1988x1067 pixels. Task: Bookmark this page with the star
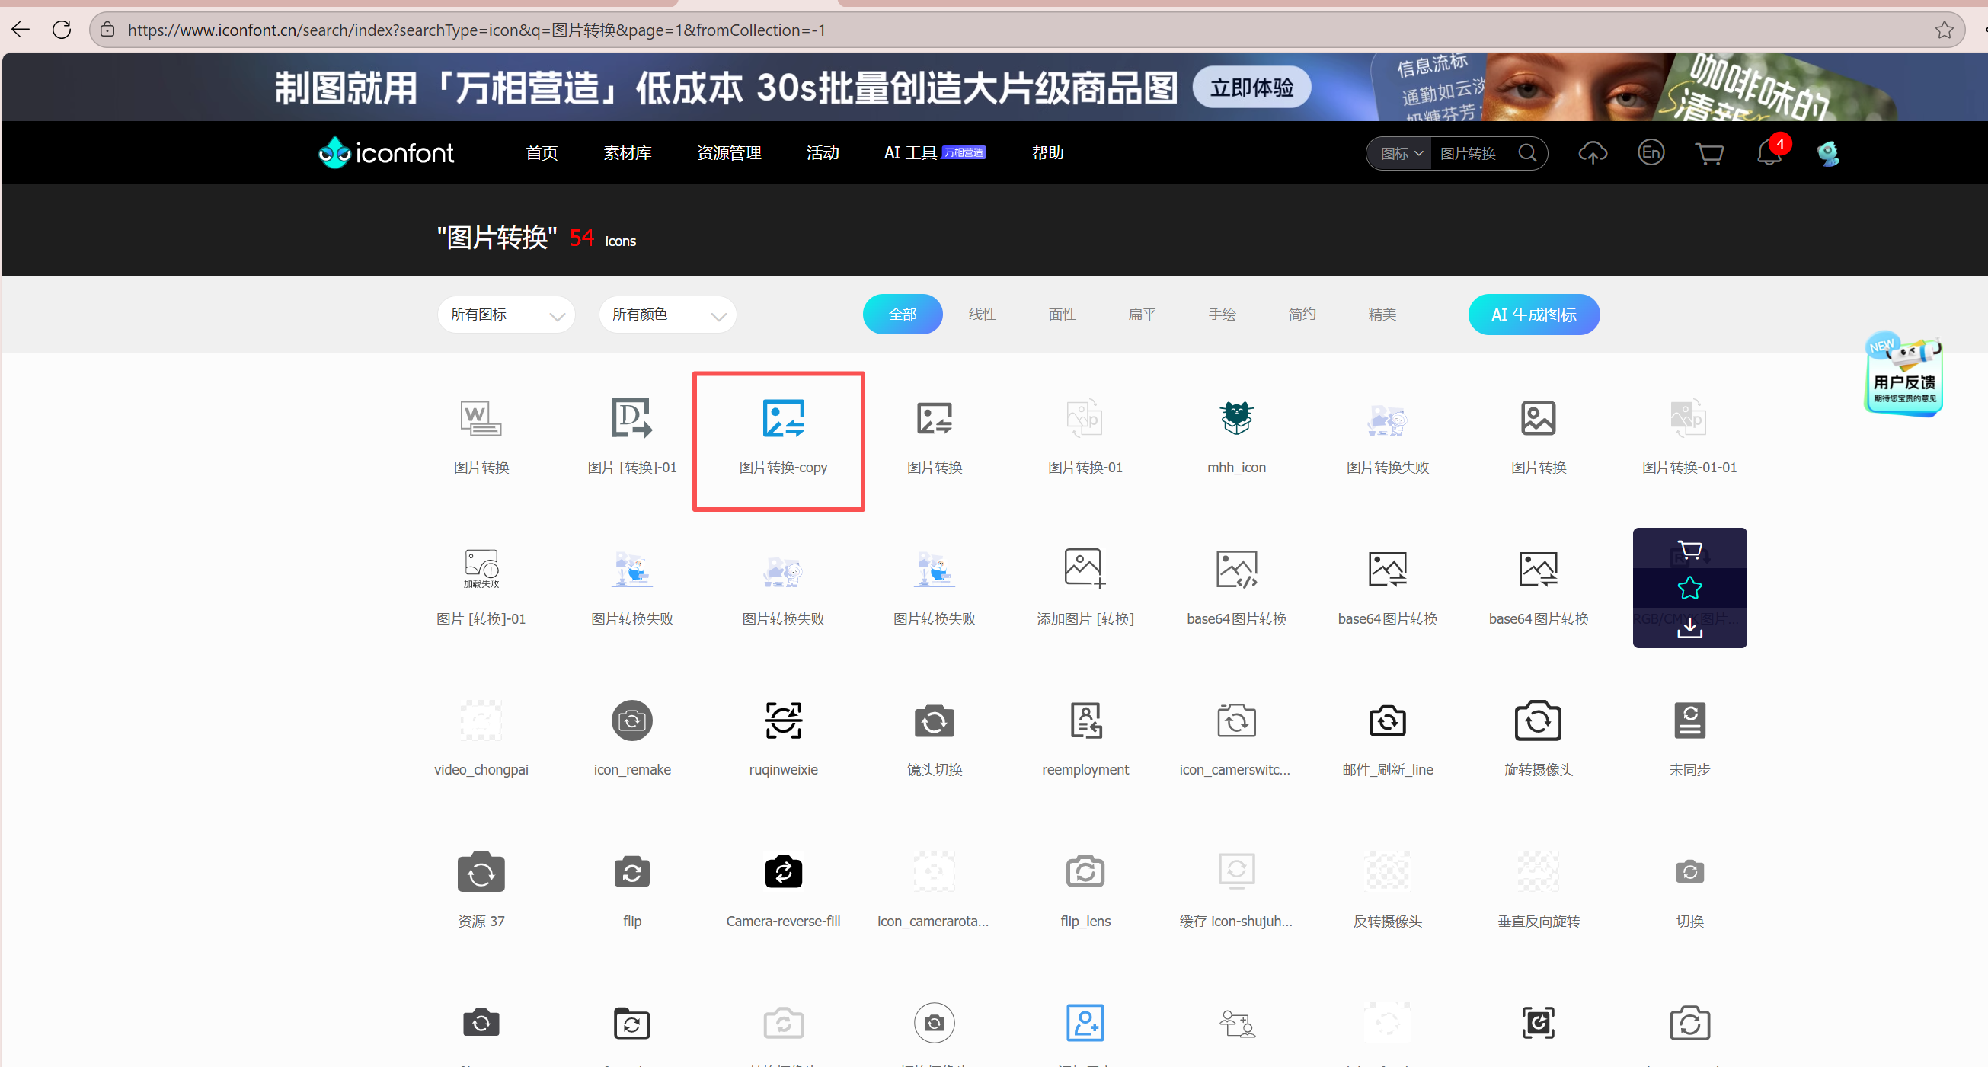(1943, 30)
